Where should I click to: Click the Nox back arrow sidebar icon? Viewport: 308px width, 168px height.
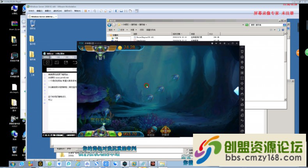coord(242,120)
